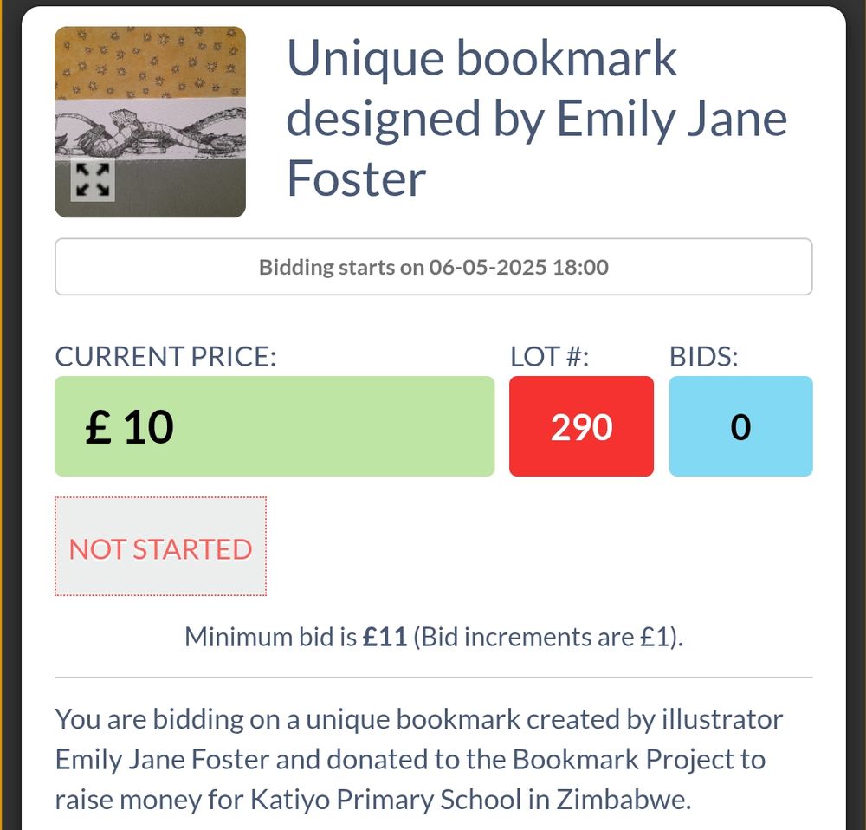Click the green Current Price box showing £10
Viewport: 866px width, 830px height.
point(274,425)
